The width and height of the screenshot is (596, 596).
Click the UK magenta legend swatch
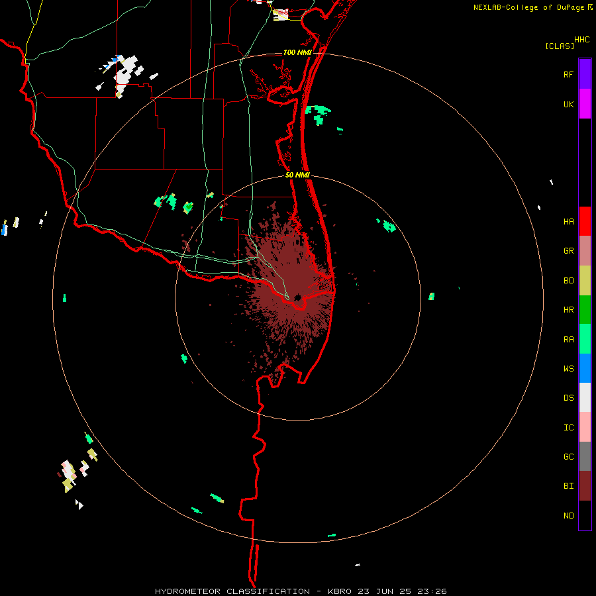[x=585, y=104]
